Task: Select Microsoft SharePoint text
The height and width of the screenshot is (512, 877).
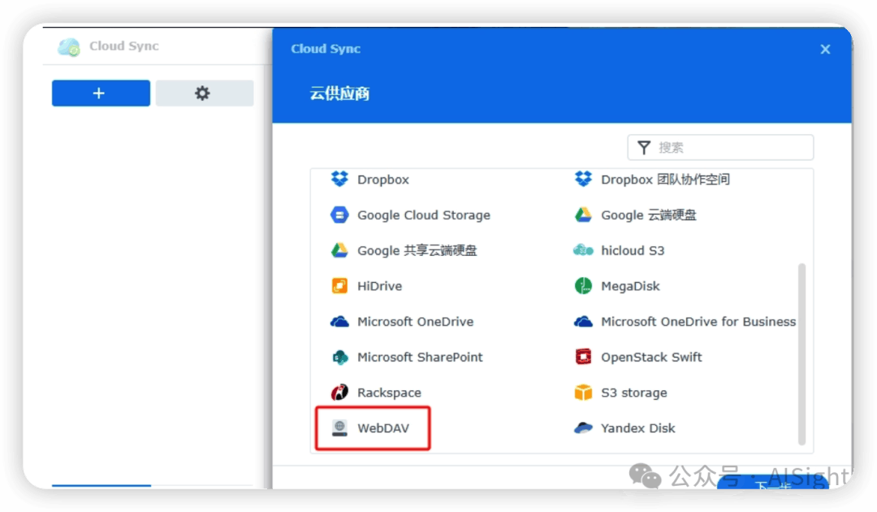Action: [420, 357]
